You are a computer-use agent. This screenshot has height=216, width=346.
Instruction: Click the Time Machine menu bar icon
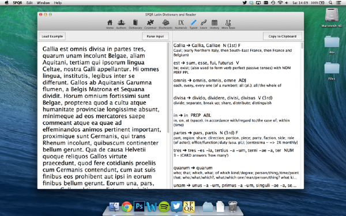click(x=273, y=3)
